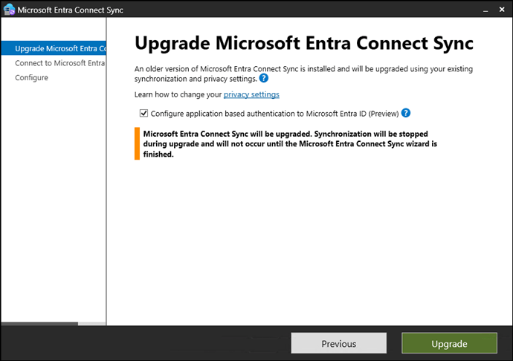
Task: Click the sidebar horizontal scrollbar thumb
Action: 39,323
